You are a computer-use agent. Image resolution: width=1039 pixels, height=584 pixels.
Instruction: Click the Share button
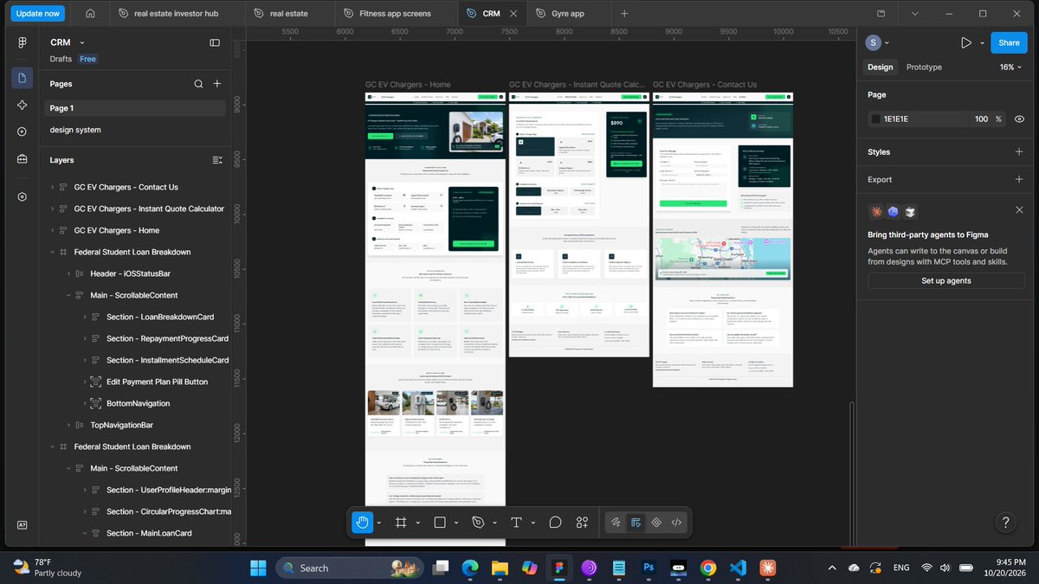pyautogui.click(x=1009, y=42)
